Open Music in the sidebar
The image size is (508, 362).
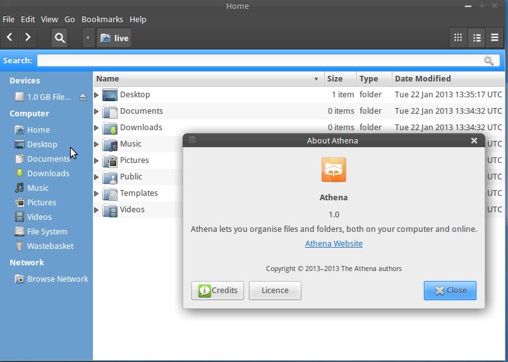click(x=32, y=188)
